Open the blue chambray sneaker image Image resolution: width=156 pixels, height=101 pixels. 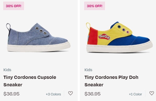coord(39,37)
